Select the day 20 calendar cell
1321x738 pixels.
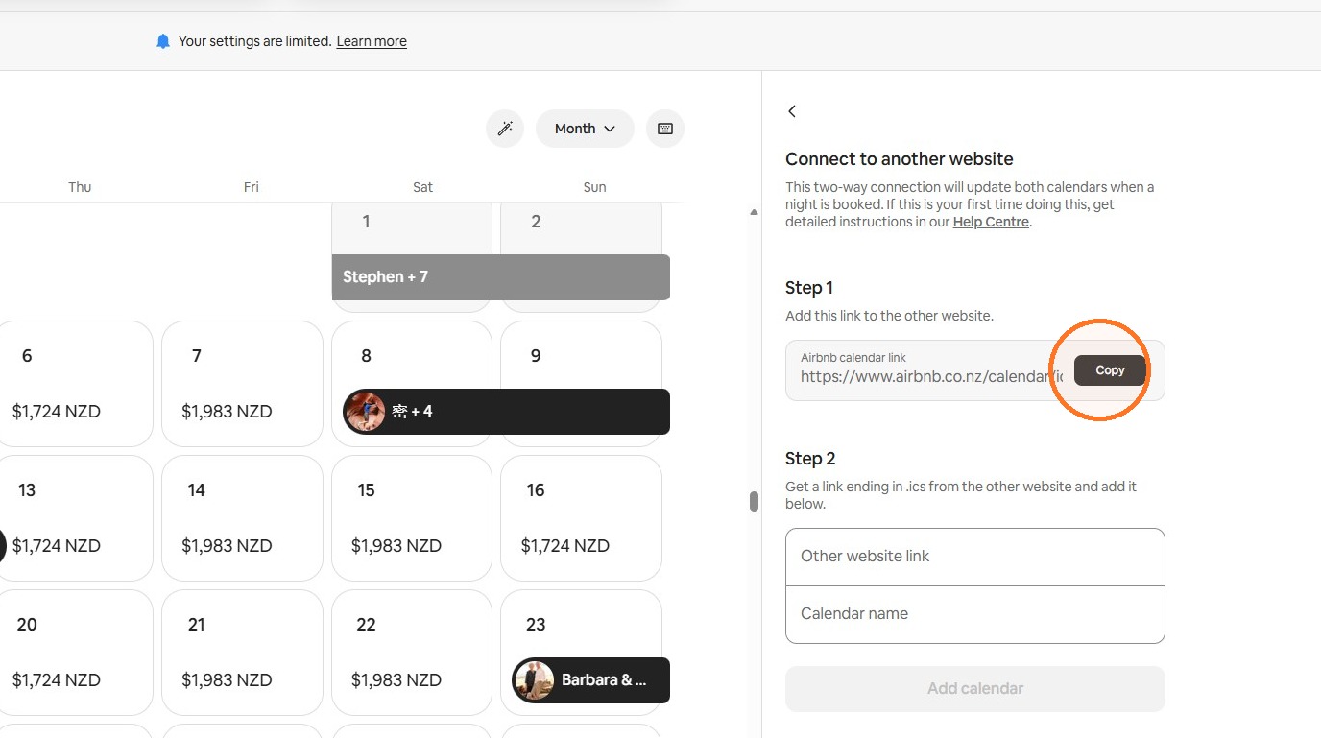coord(76,653)
